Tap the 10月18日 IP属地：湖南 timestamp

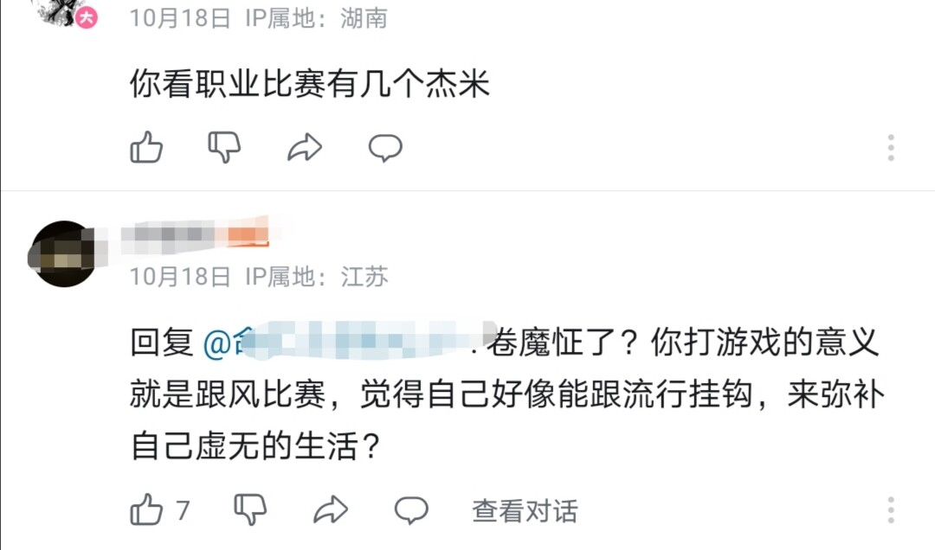tap(259, 18)
